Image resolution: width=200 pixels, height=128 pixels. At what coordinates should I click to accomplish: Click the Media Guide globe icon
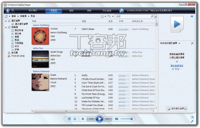click(121, 11)
